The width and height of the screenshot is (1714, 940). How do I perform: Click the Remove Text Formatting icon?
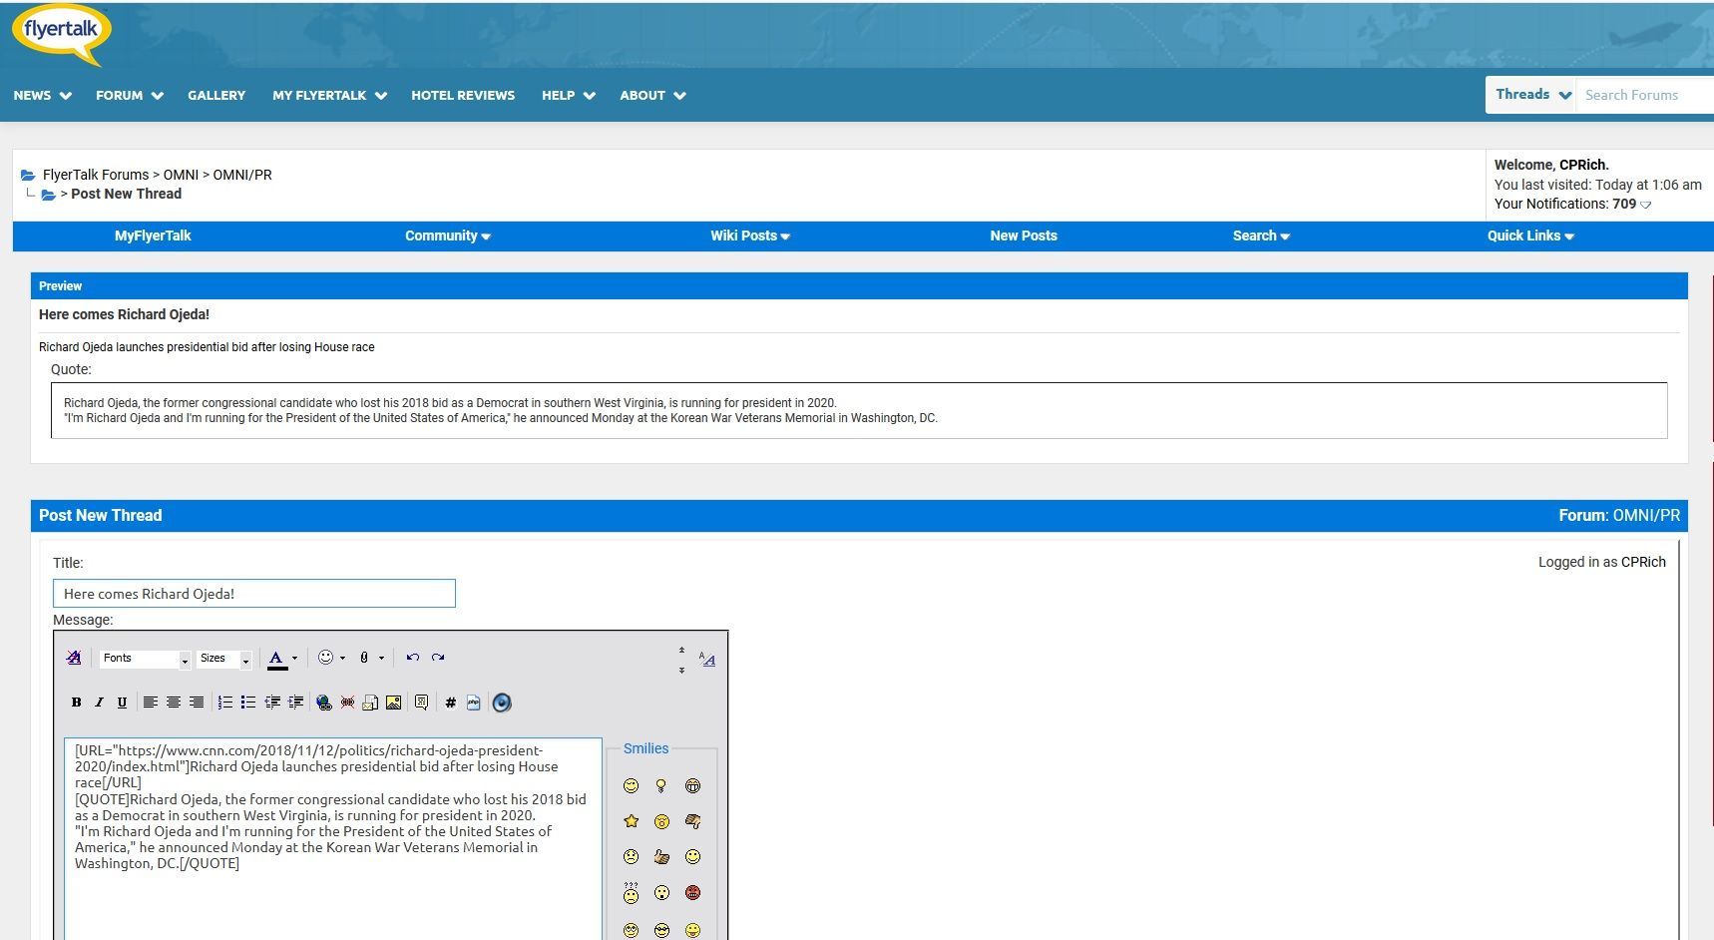click(74, 658)
